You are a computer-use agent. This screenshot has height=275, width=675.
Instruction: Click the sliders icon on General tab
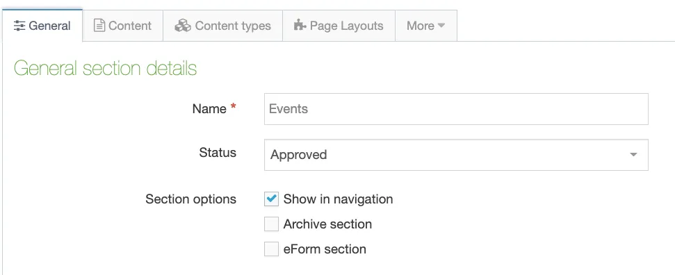pos(19,26)
